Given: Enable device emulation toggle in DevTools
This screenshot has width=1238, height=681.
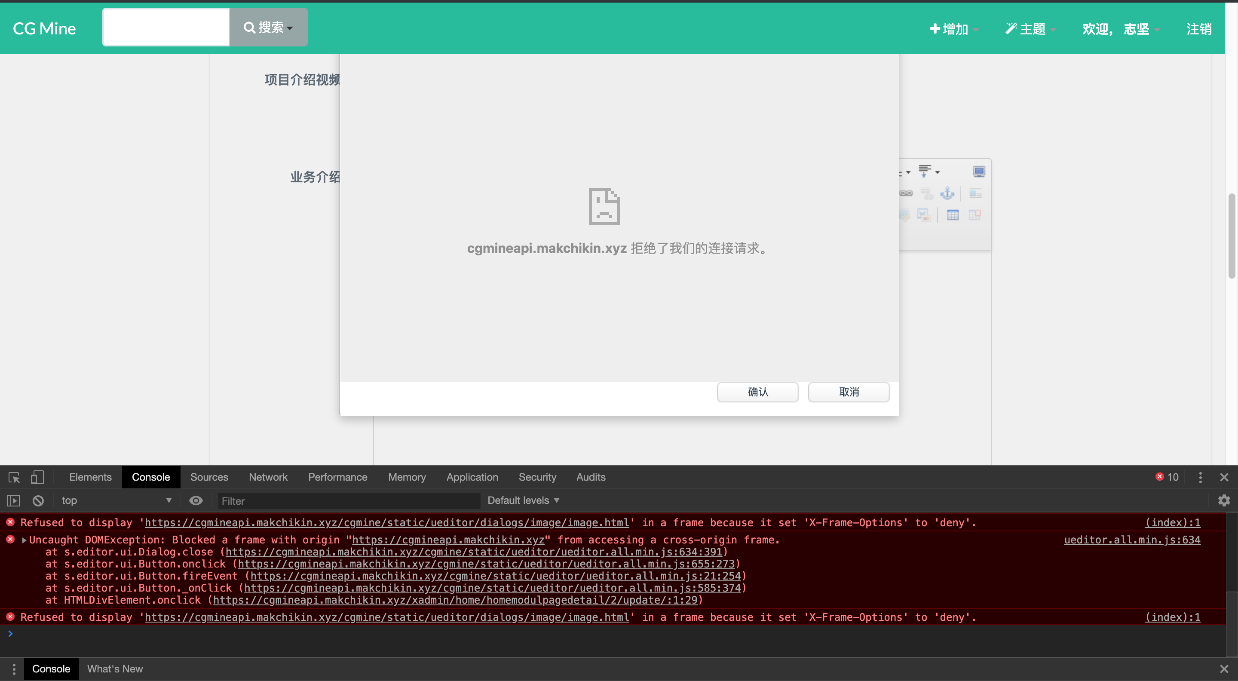Looking at the screenshot, I should [x=37, y=477].
